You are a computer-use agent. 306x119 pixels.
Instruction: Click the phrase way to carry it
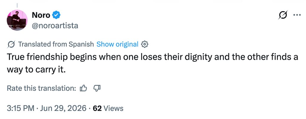pyautogui.click(x=36, y=70)
